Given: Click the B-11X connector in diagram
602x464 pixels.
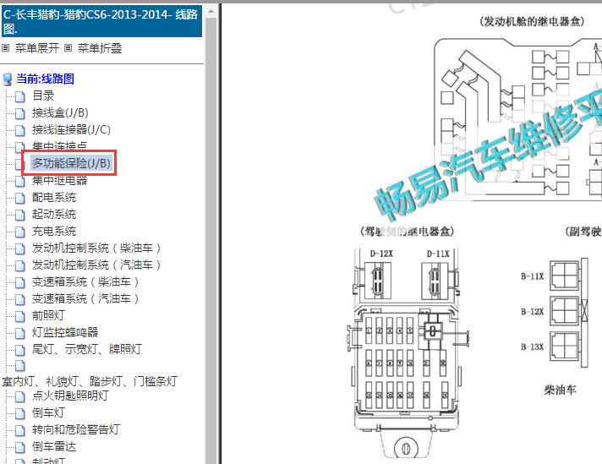Looking at the screenshot, I should coord(565,276).
